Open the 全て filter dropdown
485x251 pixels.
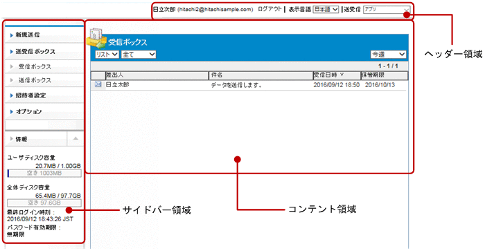[x=139, y=55]
